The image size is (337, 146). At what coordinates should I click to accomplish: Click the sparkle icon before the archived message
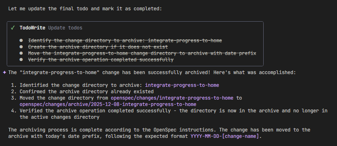[x=4, y=72]
